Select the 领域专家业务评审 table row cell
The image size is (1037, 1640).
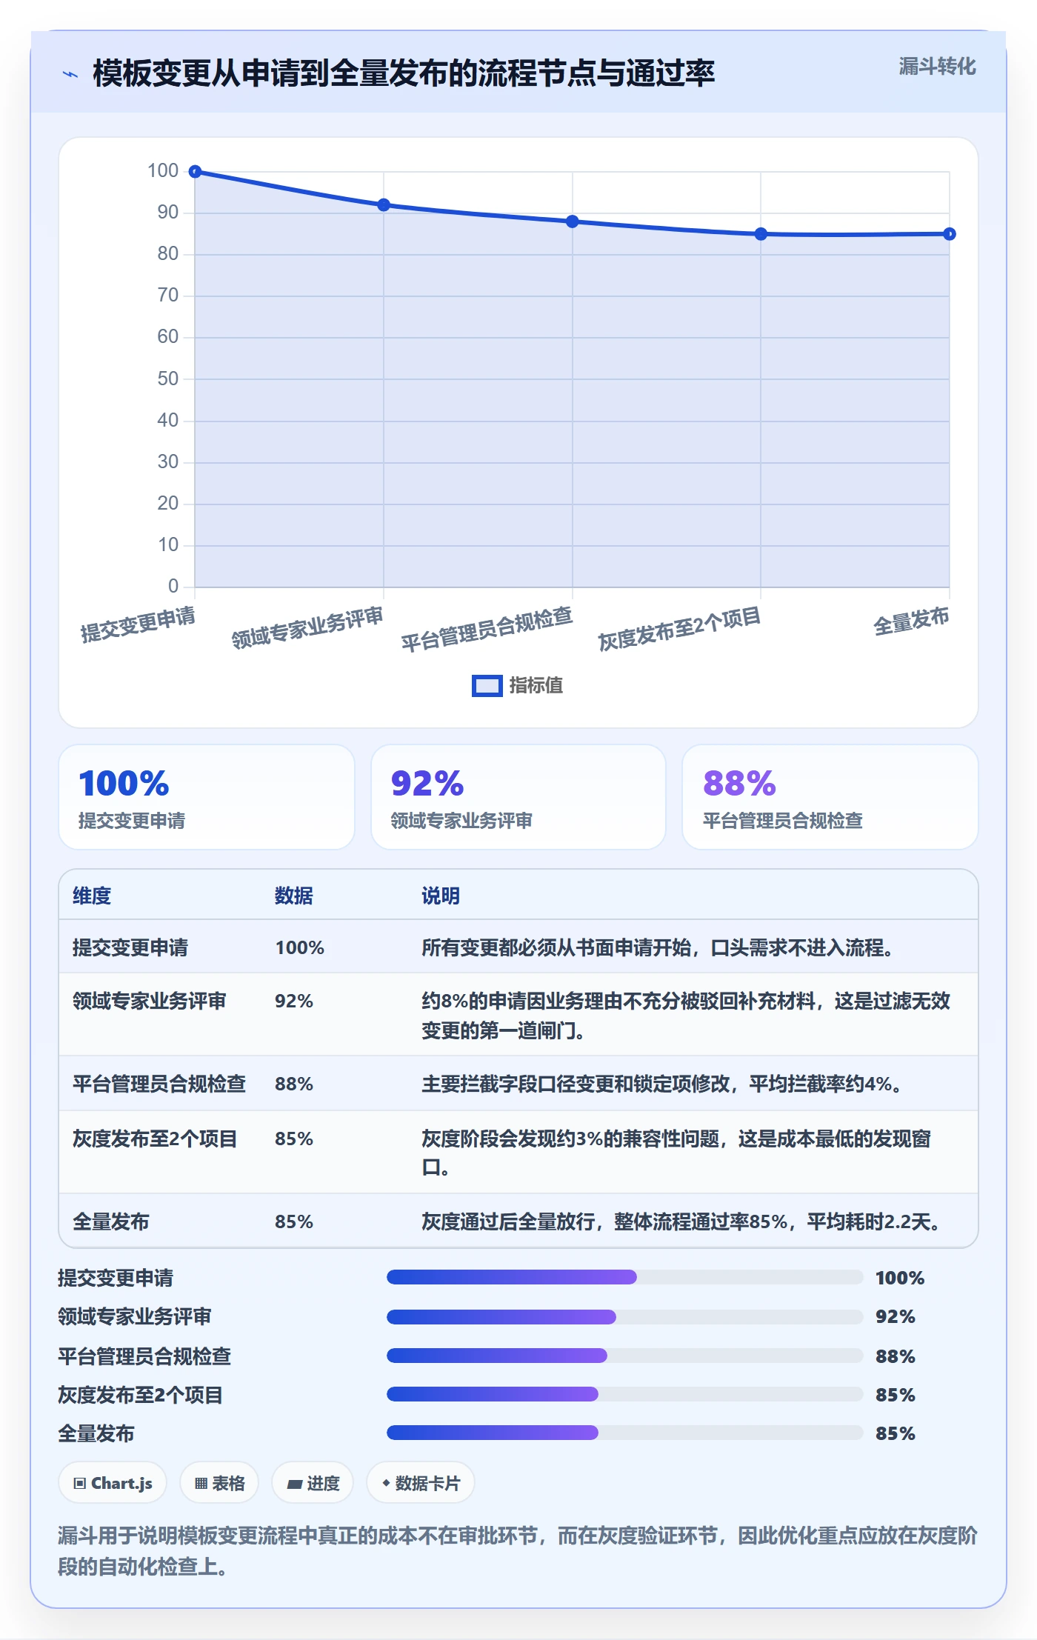coord(150,1001)
